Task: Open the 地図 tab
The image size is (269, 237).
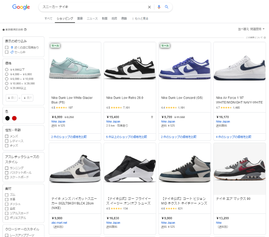Action: click(x=114, y=19)
